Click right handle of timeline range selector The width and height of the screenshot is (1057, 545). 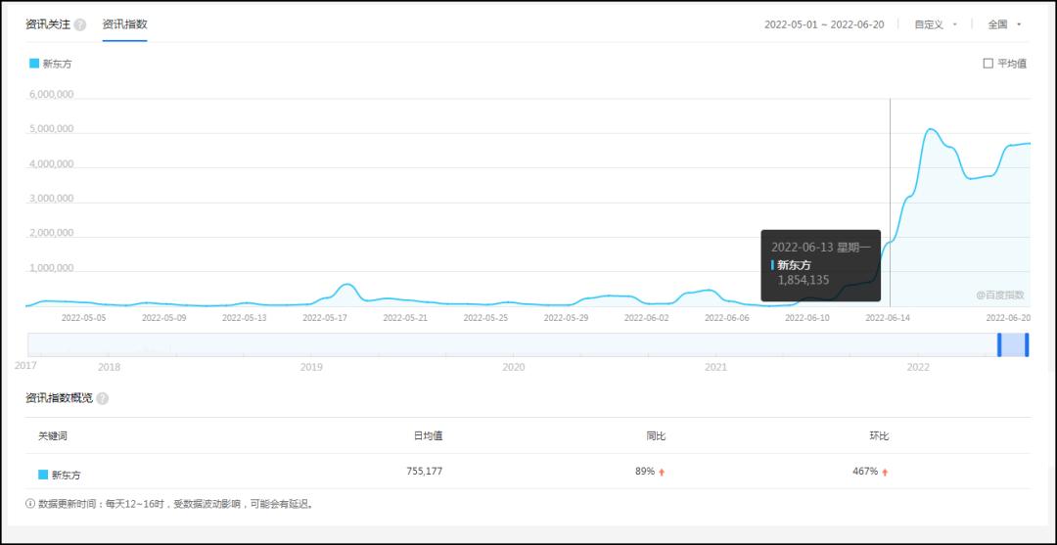tap(1027, 344)
